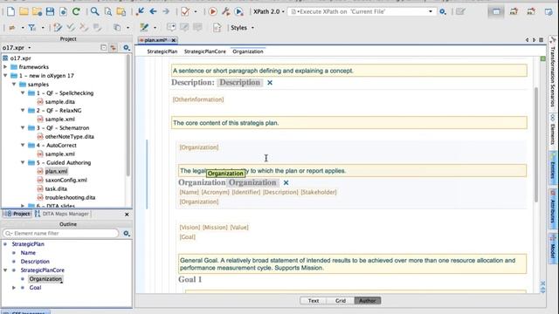The image size is (559, 314).
Task: Go to last modification arrow icon
Action: coord(140,11)
